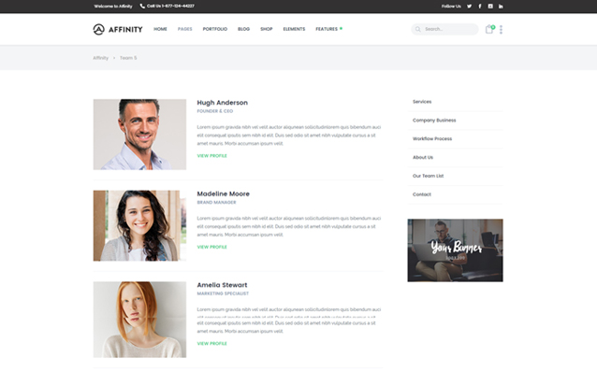Click the search magnifier icon
The height and width of the screenshot is (371, 597).
pyautogui.click(x=417, y=29)
